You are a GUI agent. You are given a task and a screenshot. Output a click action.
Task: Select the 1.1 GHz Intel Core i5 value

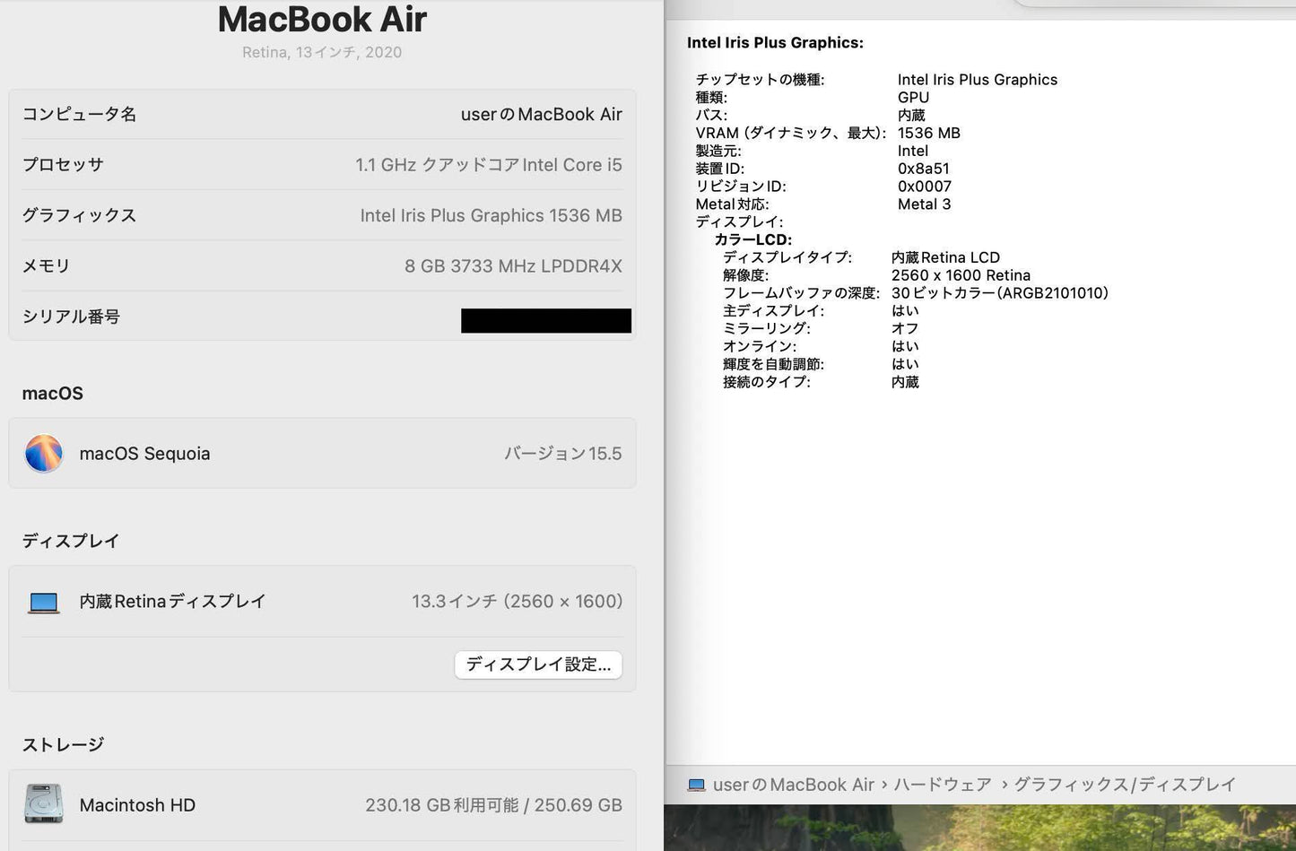click(488, 164)
